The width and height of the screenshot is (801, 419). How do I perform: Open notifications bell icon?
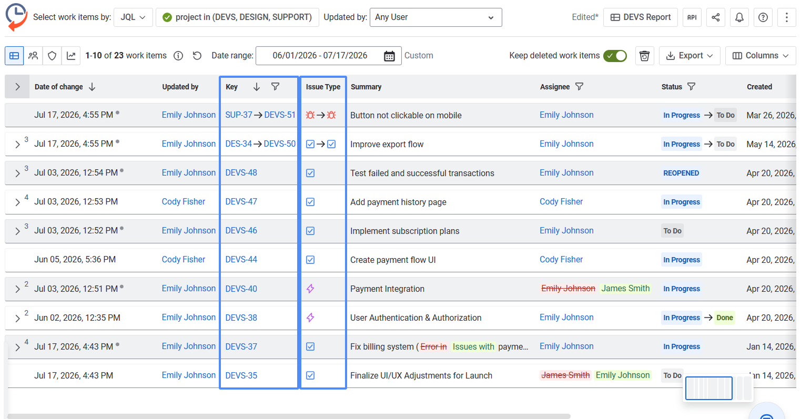[x=739, y=17]
